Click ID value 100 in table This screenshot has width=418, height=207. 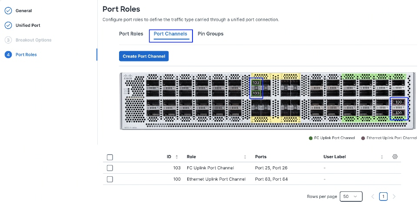click(177, 179)
